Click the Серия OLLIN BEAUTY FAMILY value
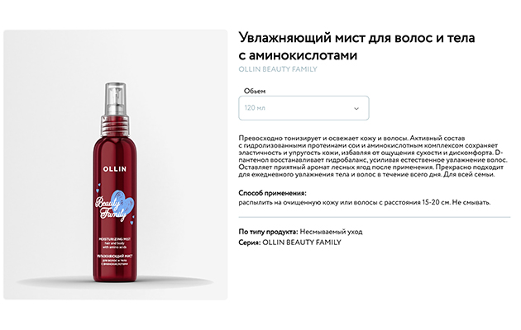The height and width of the screenshot is (330, 521). [302, 243]
